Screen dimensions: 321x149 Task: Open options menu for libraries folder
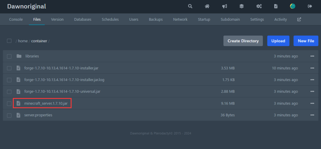point(312,56)
